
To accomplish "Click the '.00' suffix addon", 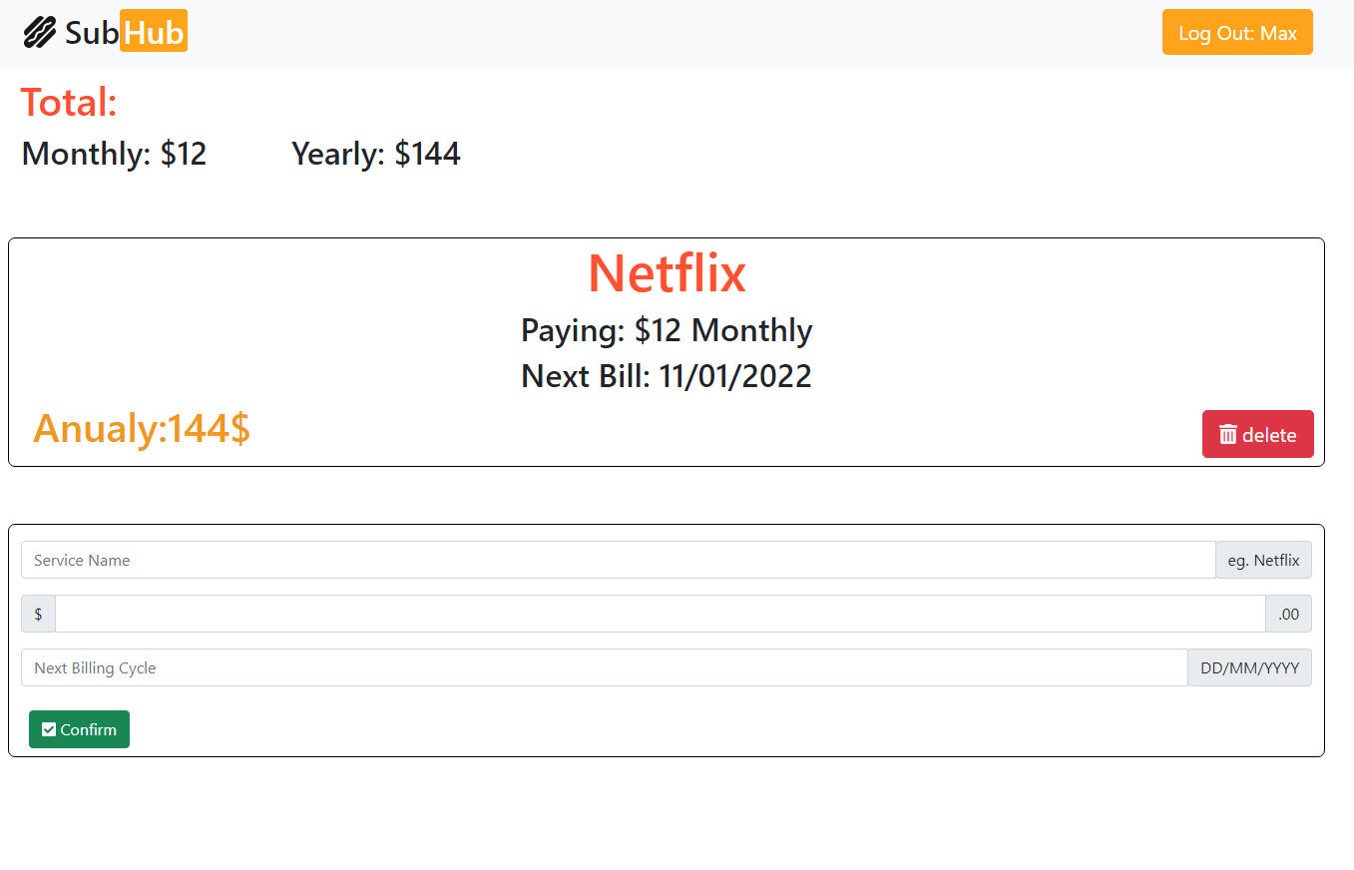I will (1289, 614).
